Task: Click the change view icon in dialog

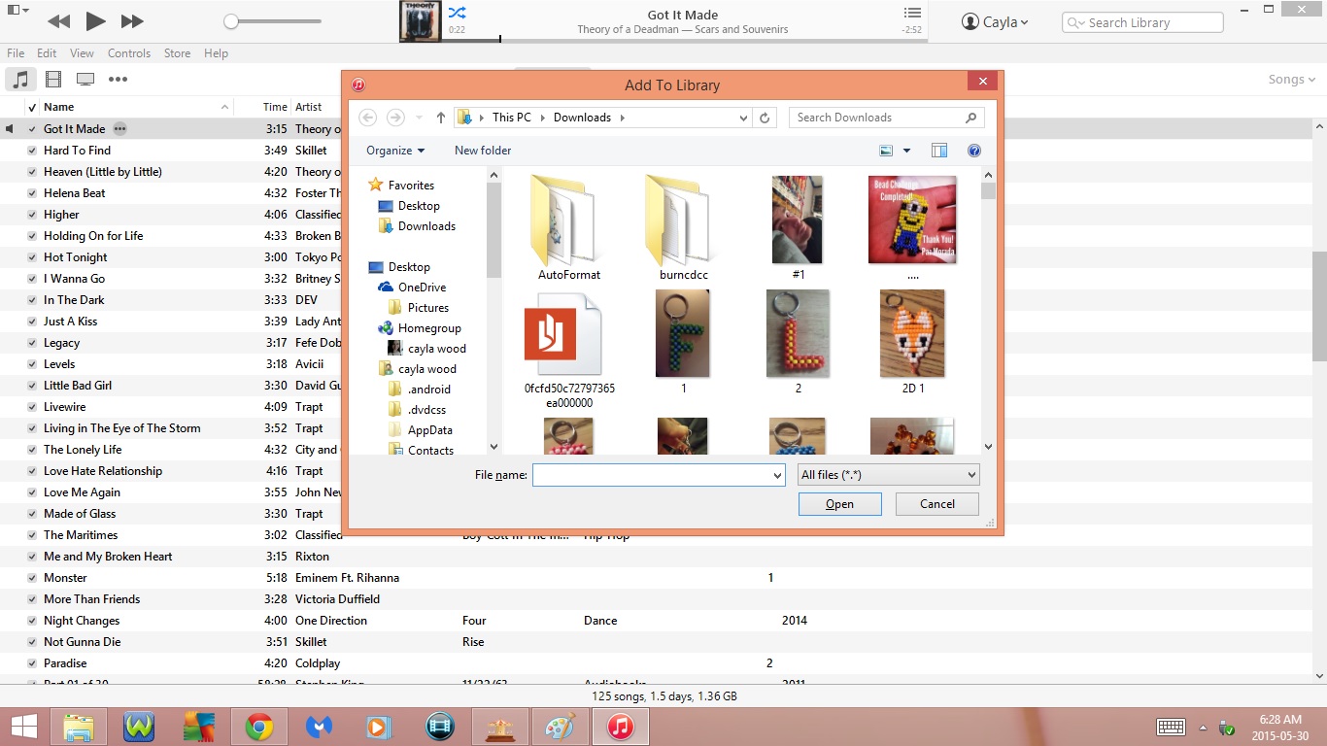Action: 886,151
